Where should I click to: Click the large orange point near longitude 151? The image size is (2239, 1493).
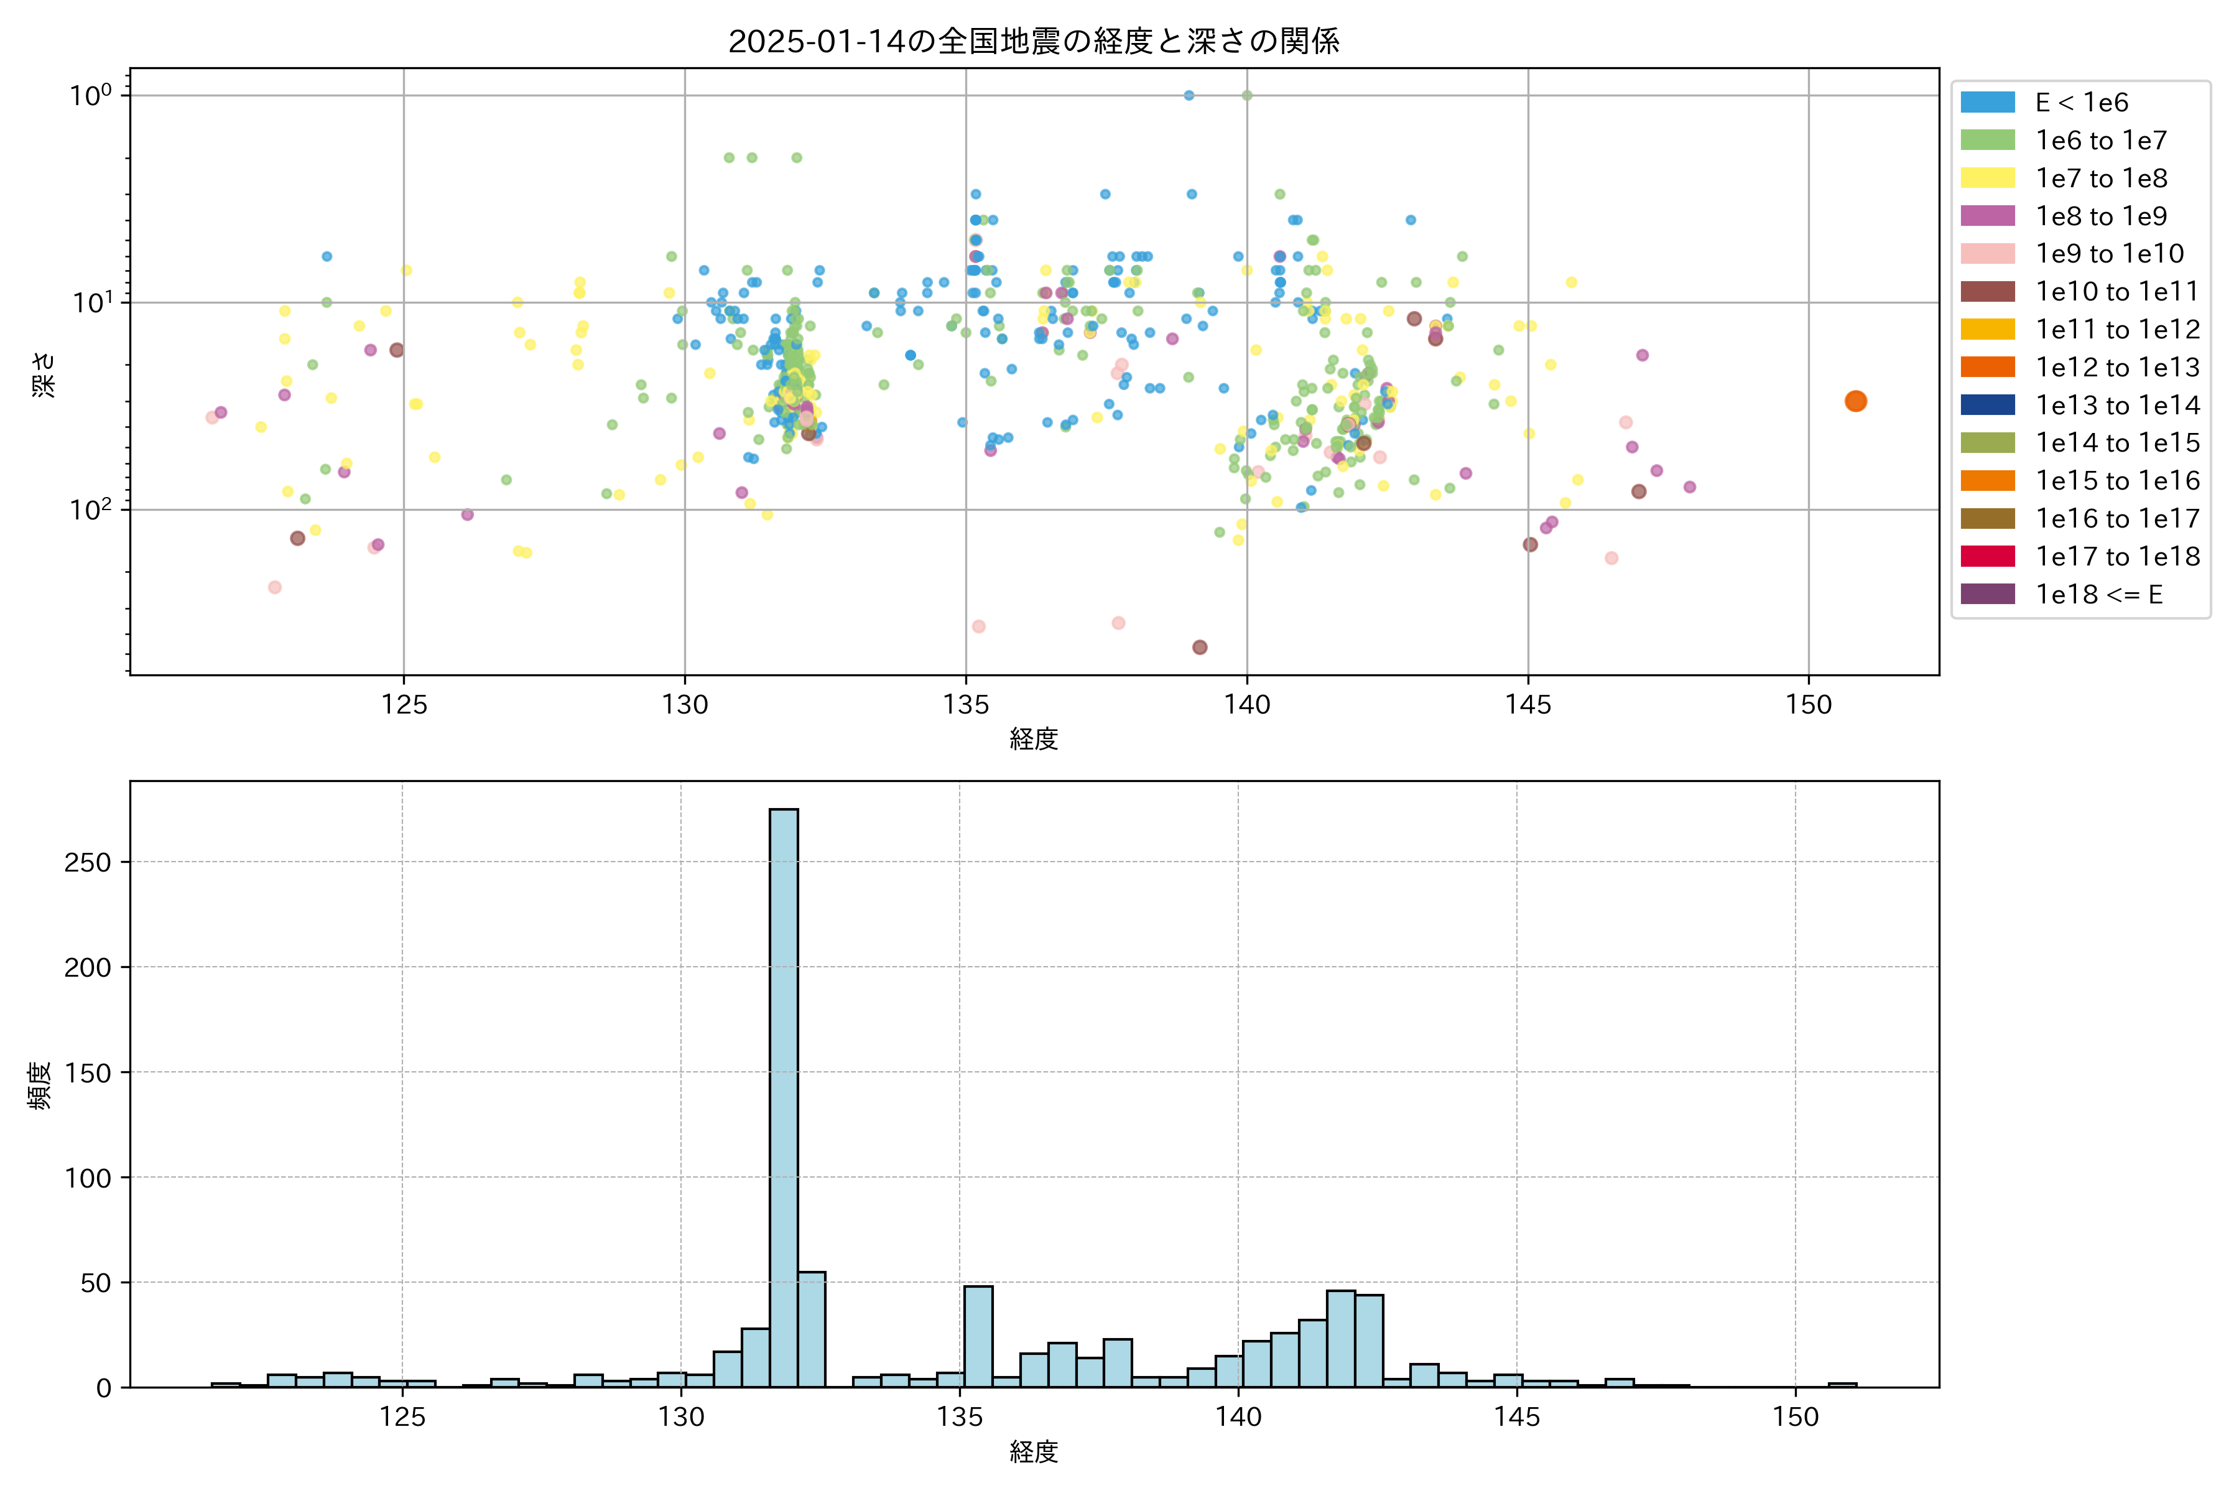click(1855, 402)
